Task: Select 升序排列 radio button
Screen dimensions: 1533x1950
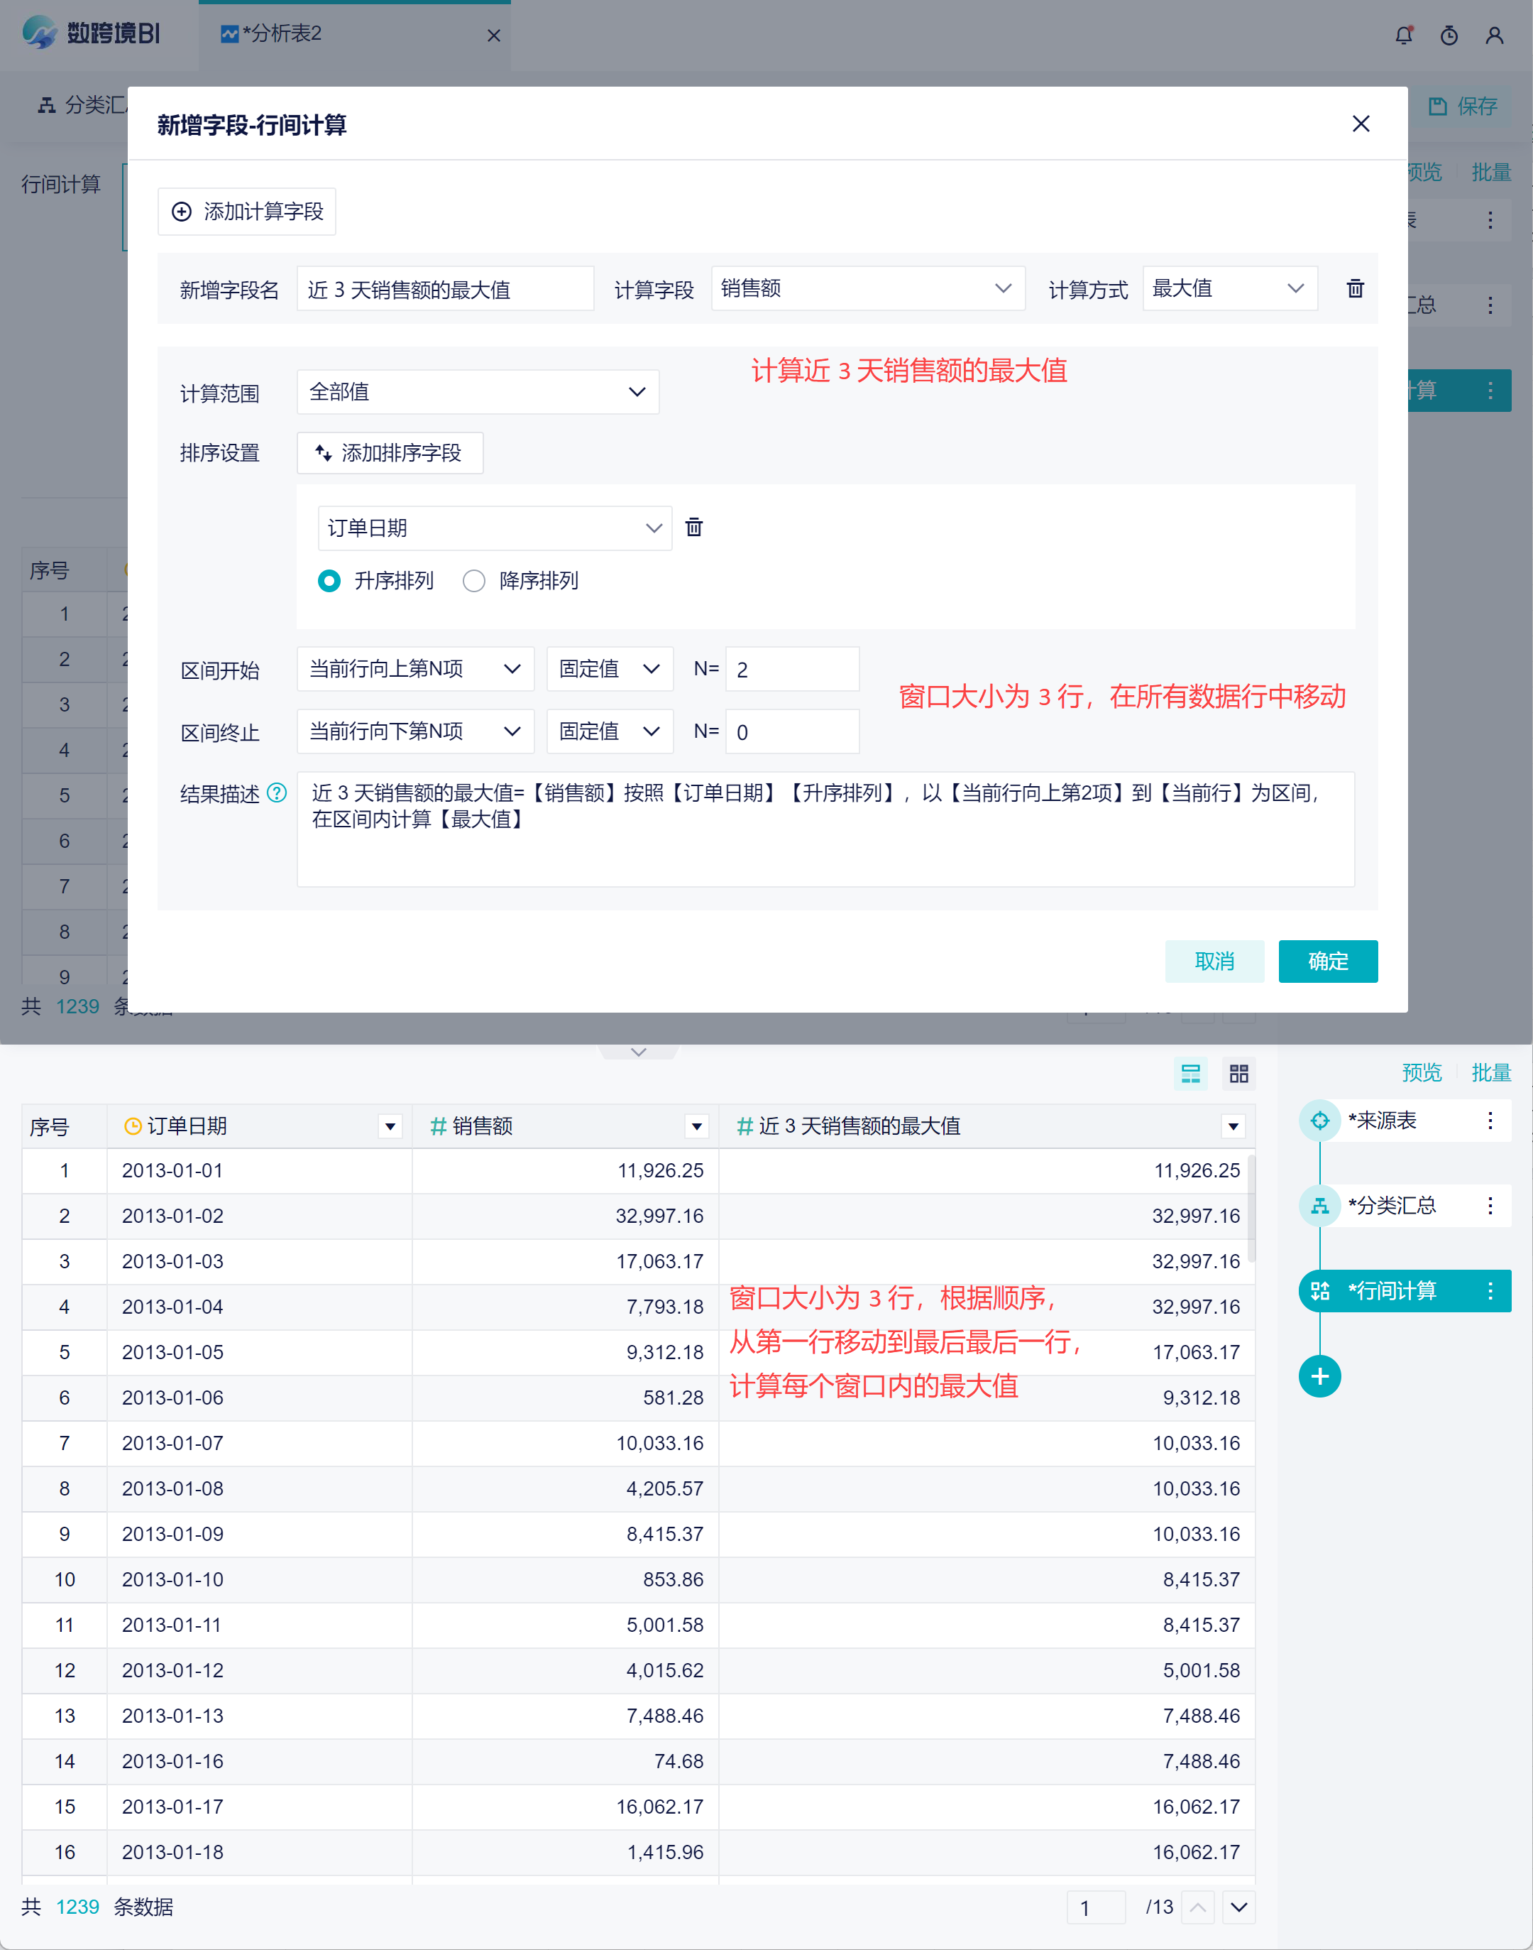Action: (329, 581)
